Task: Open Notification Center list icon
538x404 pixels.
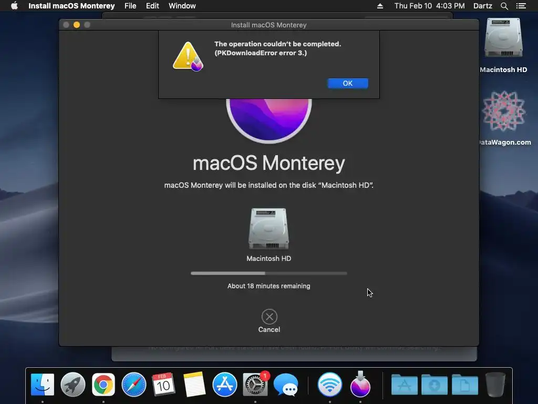Action: coord(521,6)
